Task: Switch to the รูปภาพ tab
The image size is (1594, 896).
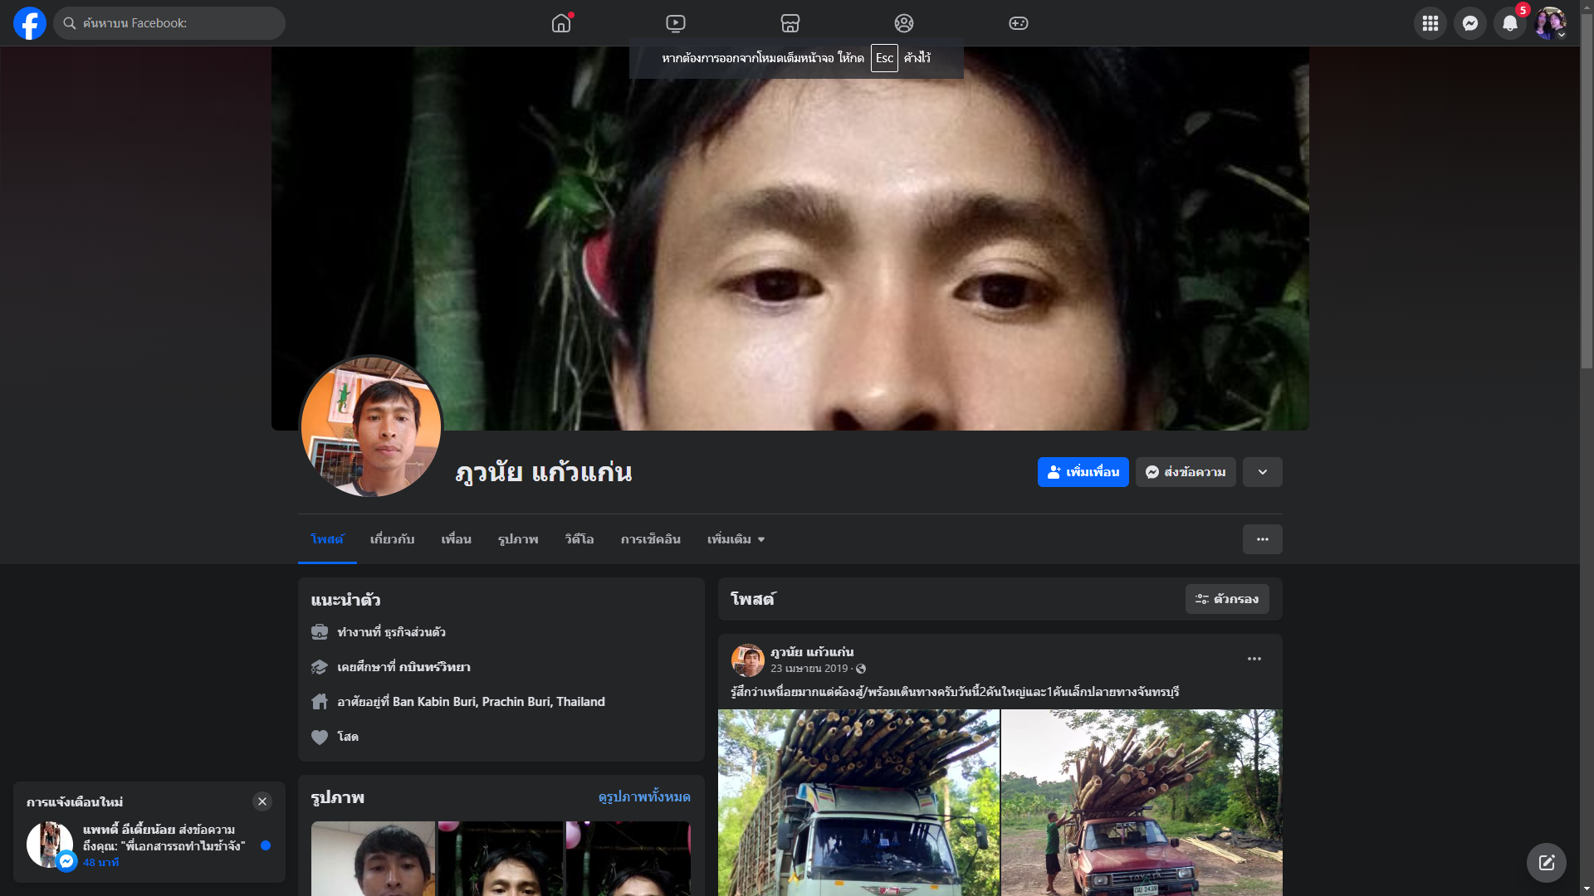Action: (x=518, y=539)
